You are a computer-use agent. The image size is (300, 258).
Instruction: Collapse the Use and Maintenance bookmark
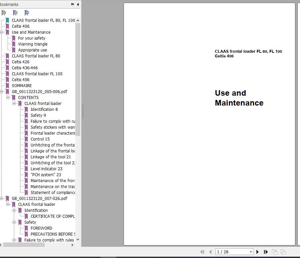tap(2, 32)
